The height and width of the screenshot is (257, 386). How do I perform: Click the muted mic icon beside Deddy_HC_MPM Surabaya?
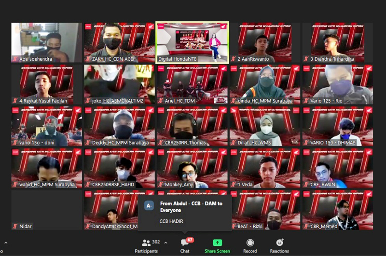(88, 142)
